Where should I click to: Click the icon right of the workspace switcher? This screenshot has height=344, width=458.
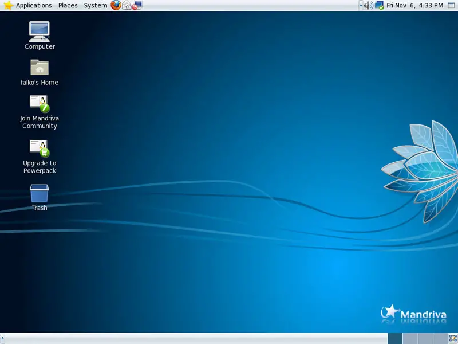(x=453, y=338)
